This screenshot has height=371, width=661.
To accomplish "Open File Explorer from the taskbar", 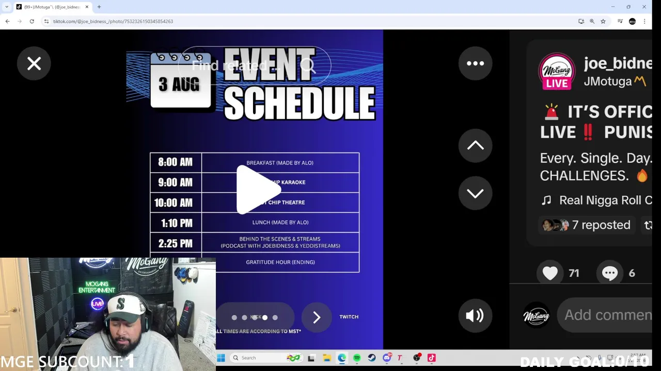I will (326, 358).
